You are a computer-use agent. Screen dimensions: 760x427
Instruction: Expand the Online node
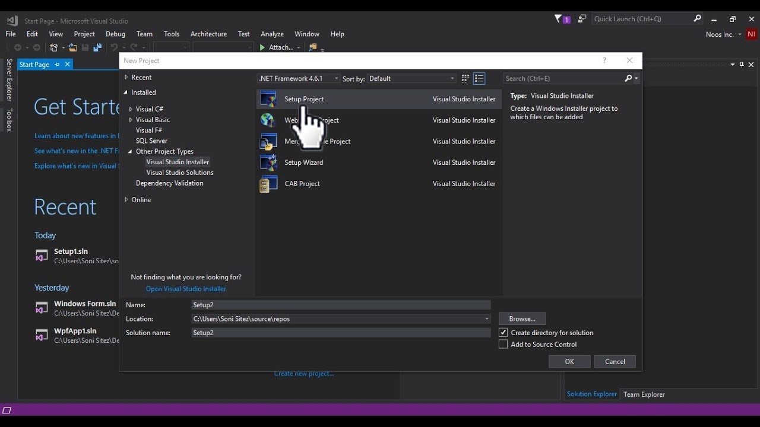[x=126, y=200]
